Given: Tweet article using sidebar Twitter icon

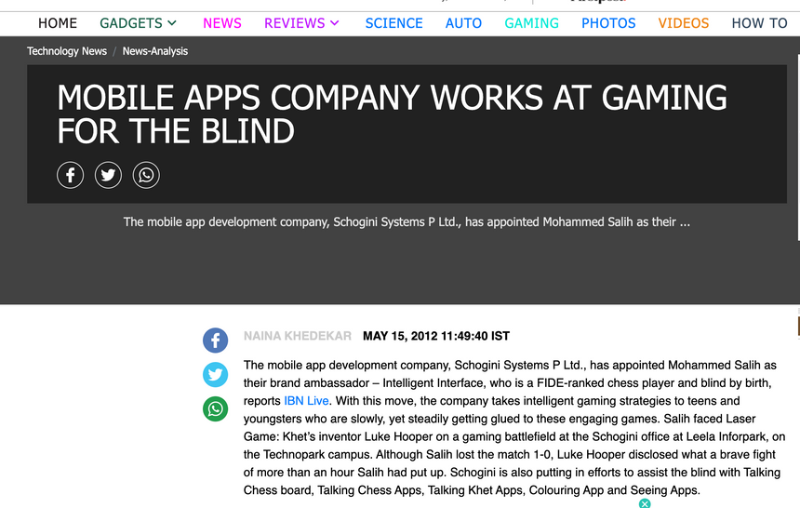Looking at the screenshot, I should point(216,374).
